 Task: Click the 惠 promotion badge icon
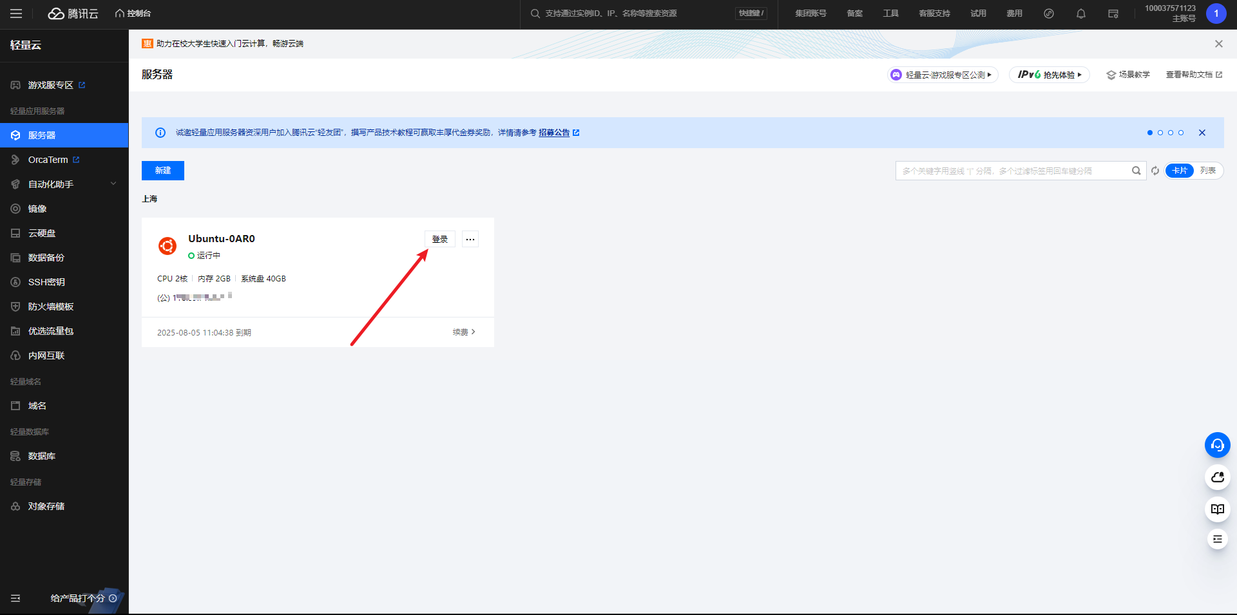148,44
